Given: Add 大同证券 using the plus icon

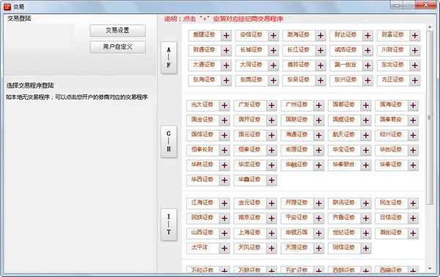Looking at the screenshot, I should point(274,65).
